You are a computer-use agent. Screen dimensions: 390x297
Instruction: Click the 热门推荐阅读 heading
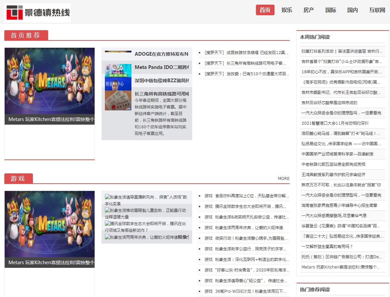click(x=315, y=290)
